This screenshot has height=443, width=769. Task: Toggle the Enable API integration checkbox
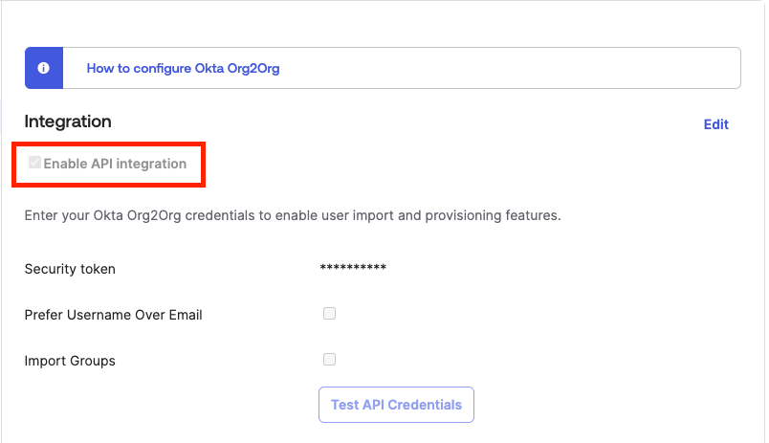click(x=34, y=163)
